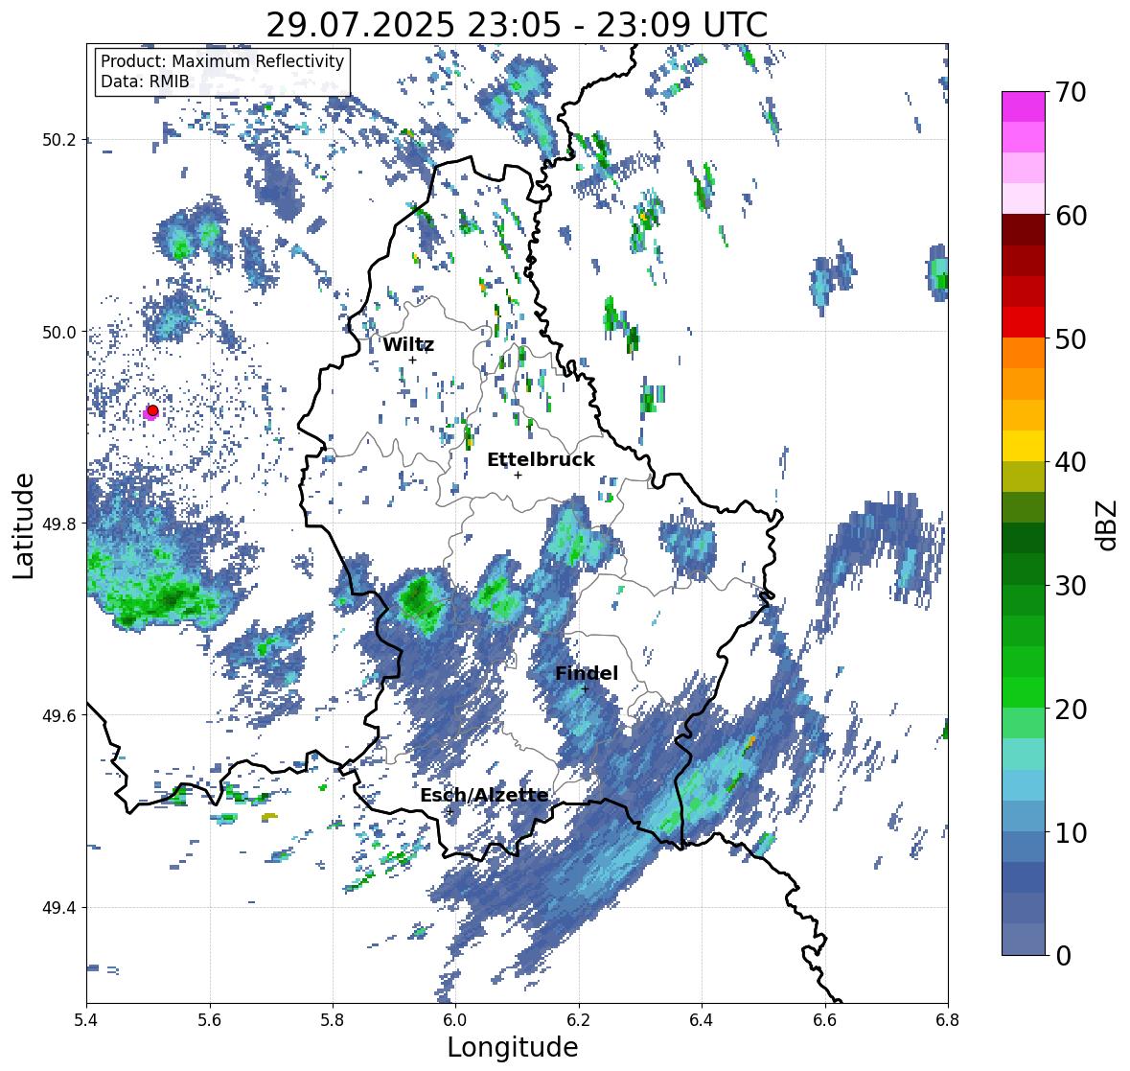This screenshot has height=1071, width=1130.
Task: Click the 49.4 latitude tick label
Action: coord(58,908)
